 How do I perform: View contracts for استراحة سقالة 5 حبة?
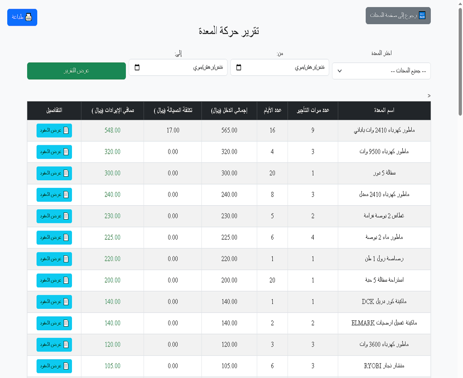pyautogui.click(x=54, y=280)
